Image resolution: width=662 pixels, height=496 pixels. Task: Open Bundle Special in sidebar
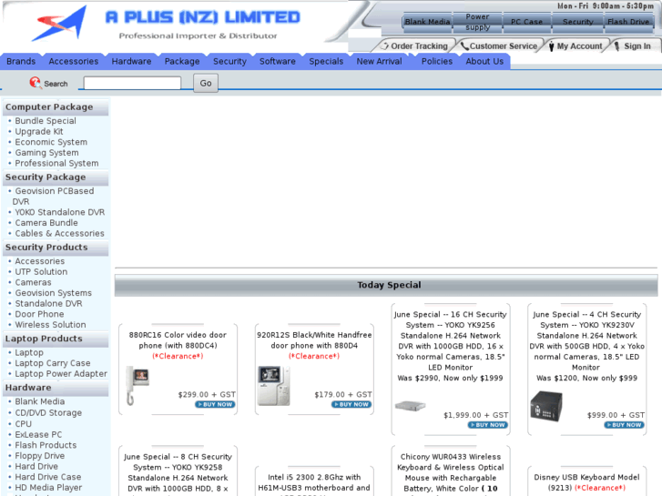(46, 121)
